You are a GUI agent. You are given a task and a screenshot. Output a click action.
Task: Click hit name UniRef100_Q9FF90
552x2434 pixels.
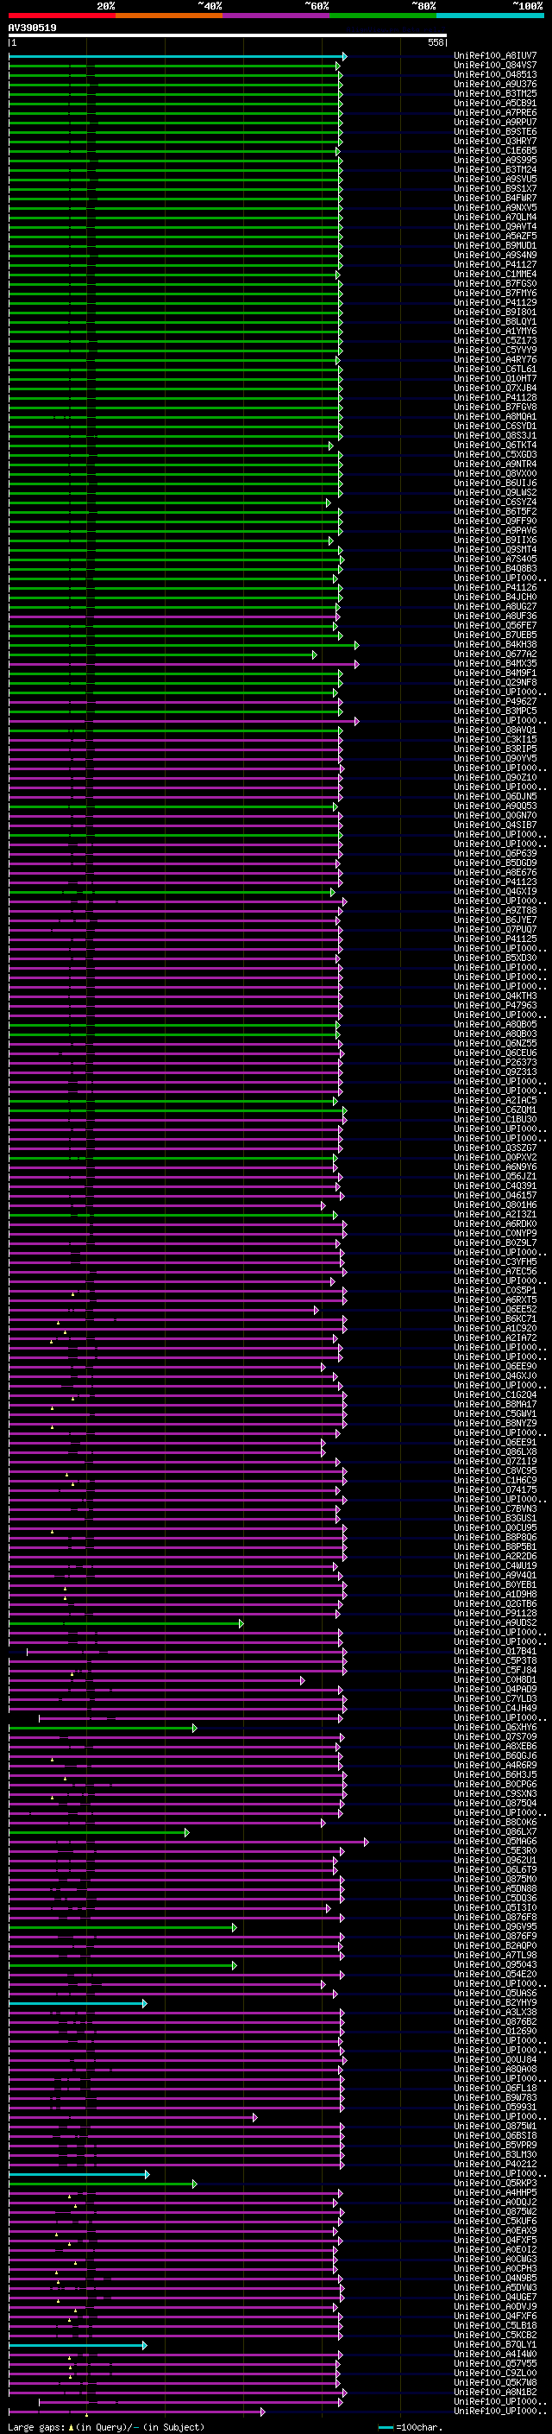point(495,521)
